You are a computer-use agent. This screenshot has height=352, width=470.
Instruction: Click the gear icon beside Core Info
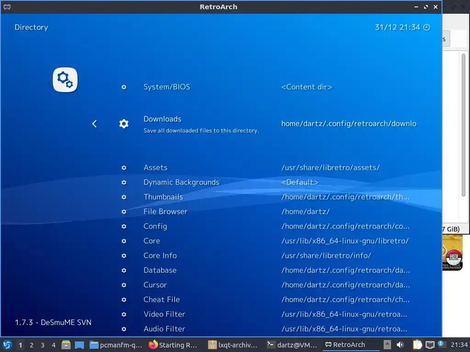(x=124, y=256)
